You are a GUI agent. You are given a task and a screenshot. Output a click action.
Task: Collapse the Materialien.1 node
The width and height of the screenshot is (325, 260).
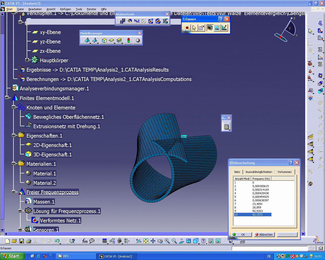[13, 164]
